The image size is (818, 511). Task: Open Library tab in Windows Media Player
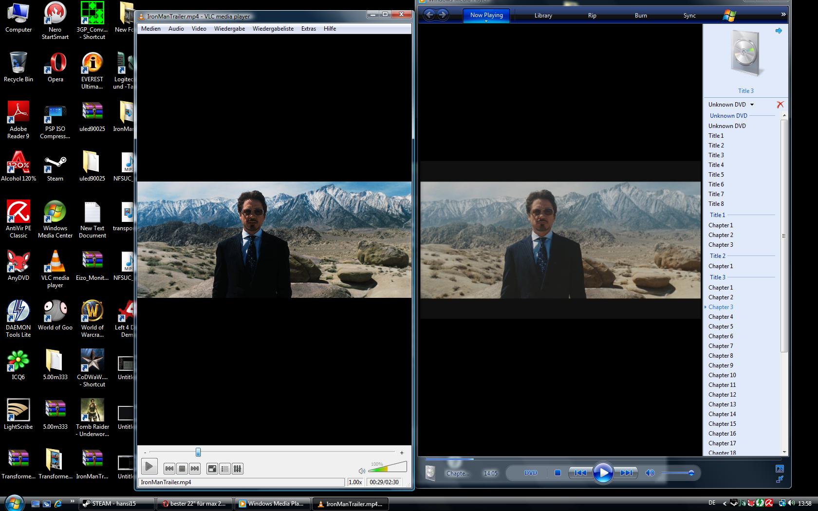[x=543, y=16]
